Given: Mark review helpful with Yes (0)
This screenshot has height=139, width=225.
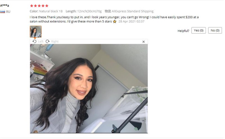Looking at the screenshot, I should pos(199,30).
